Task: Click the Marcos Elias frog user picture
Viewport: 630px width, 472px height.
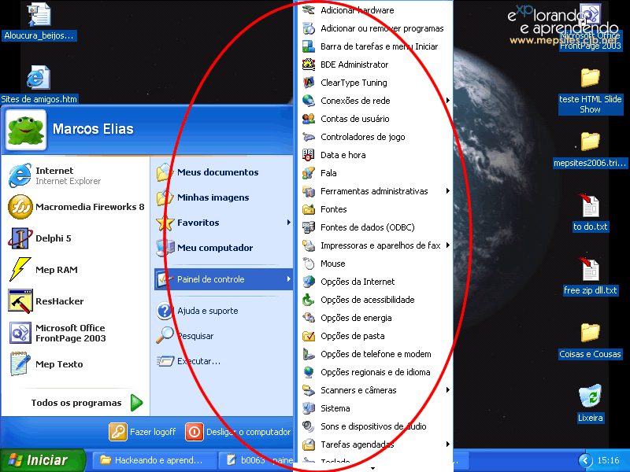Action: click(x=26, y=130)
